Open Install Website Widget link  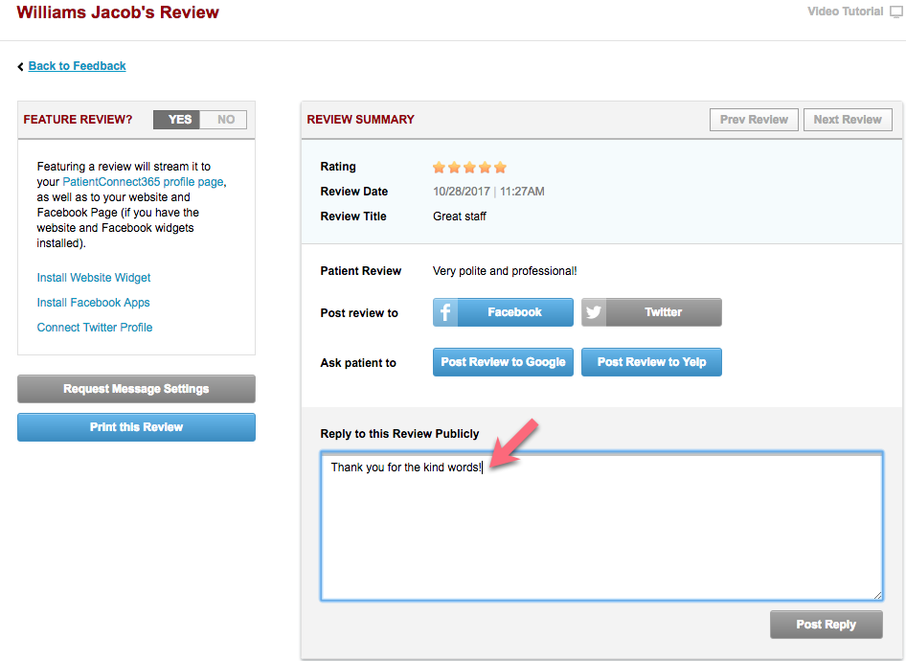coord(94,278)
